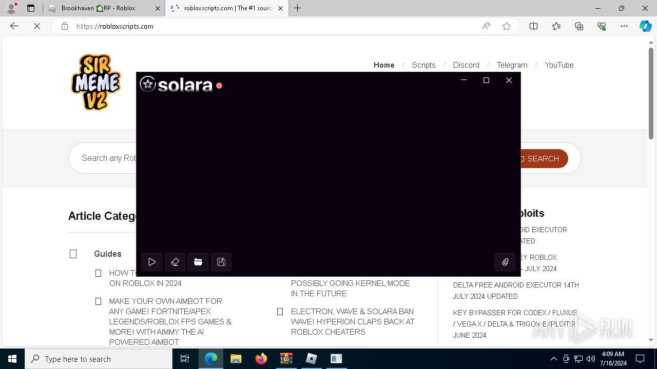
Task: Open Read aloud in address bar
Action: pos(486,26)
